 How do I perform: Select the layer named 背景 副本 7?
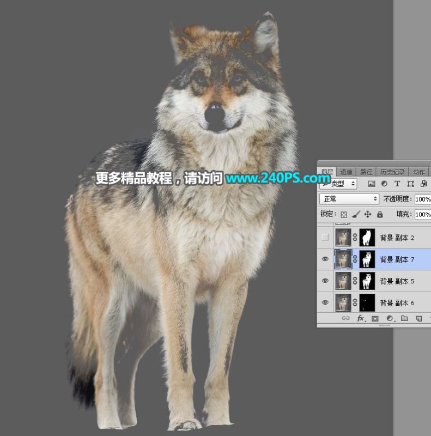[x=397, y=259]
